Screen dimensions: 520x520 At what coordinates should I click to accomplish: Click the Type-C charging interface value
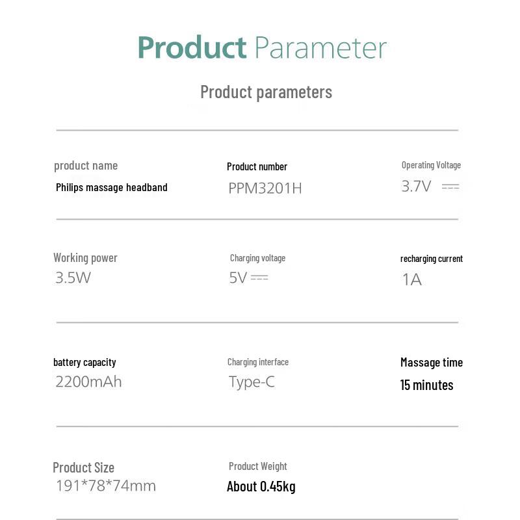[x=252, y=382]
